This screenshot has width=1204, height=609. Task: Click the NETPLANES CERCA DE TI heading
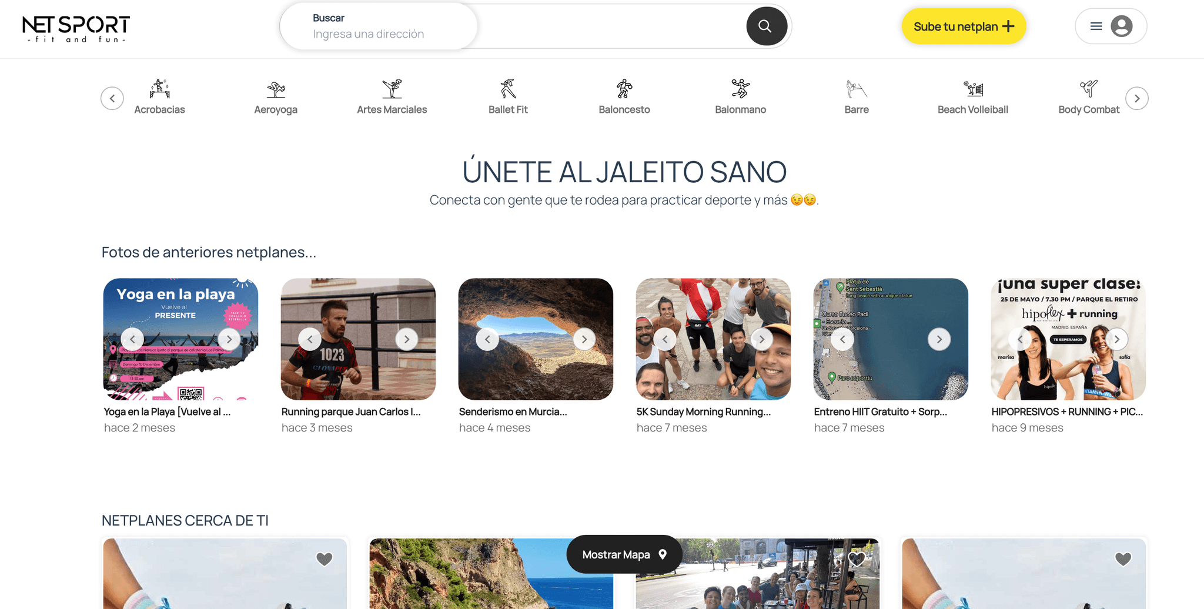tap(185, 521)
